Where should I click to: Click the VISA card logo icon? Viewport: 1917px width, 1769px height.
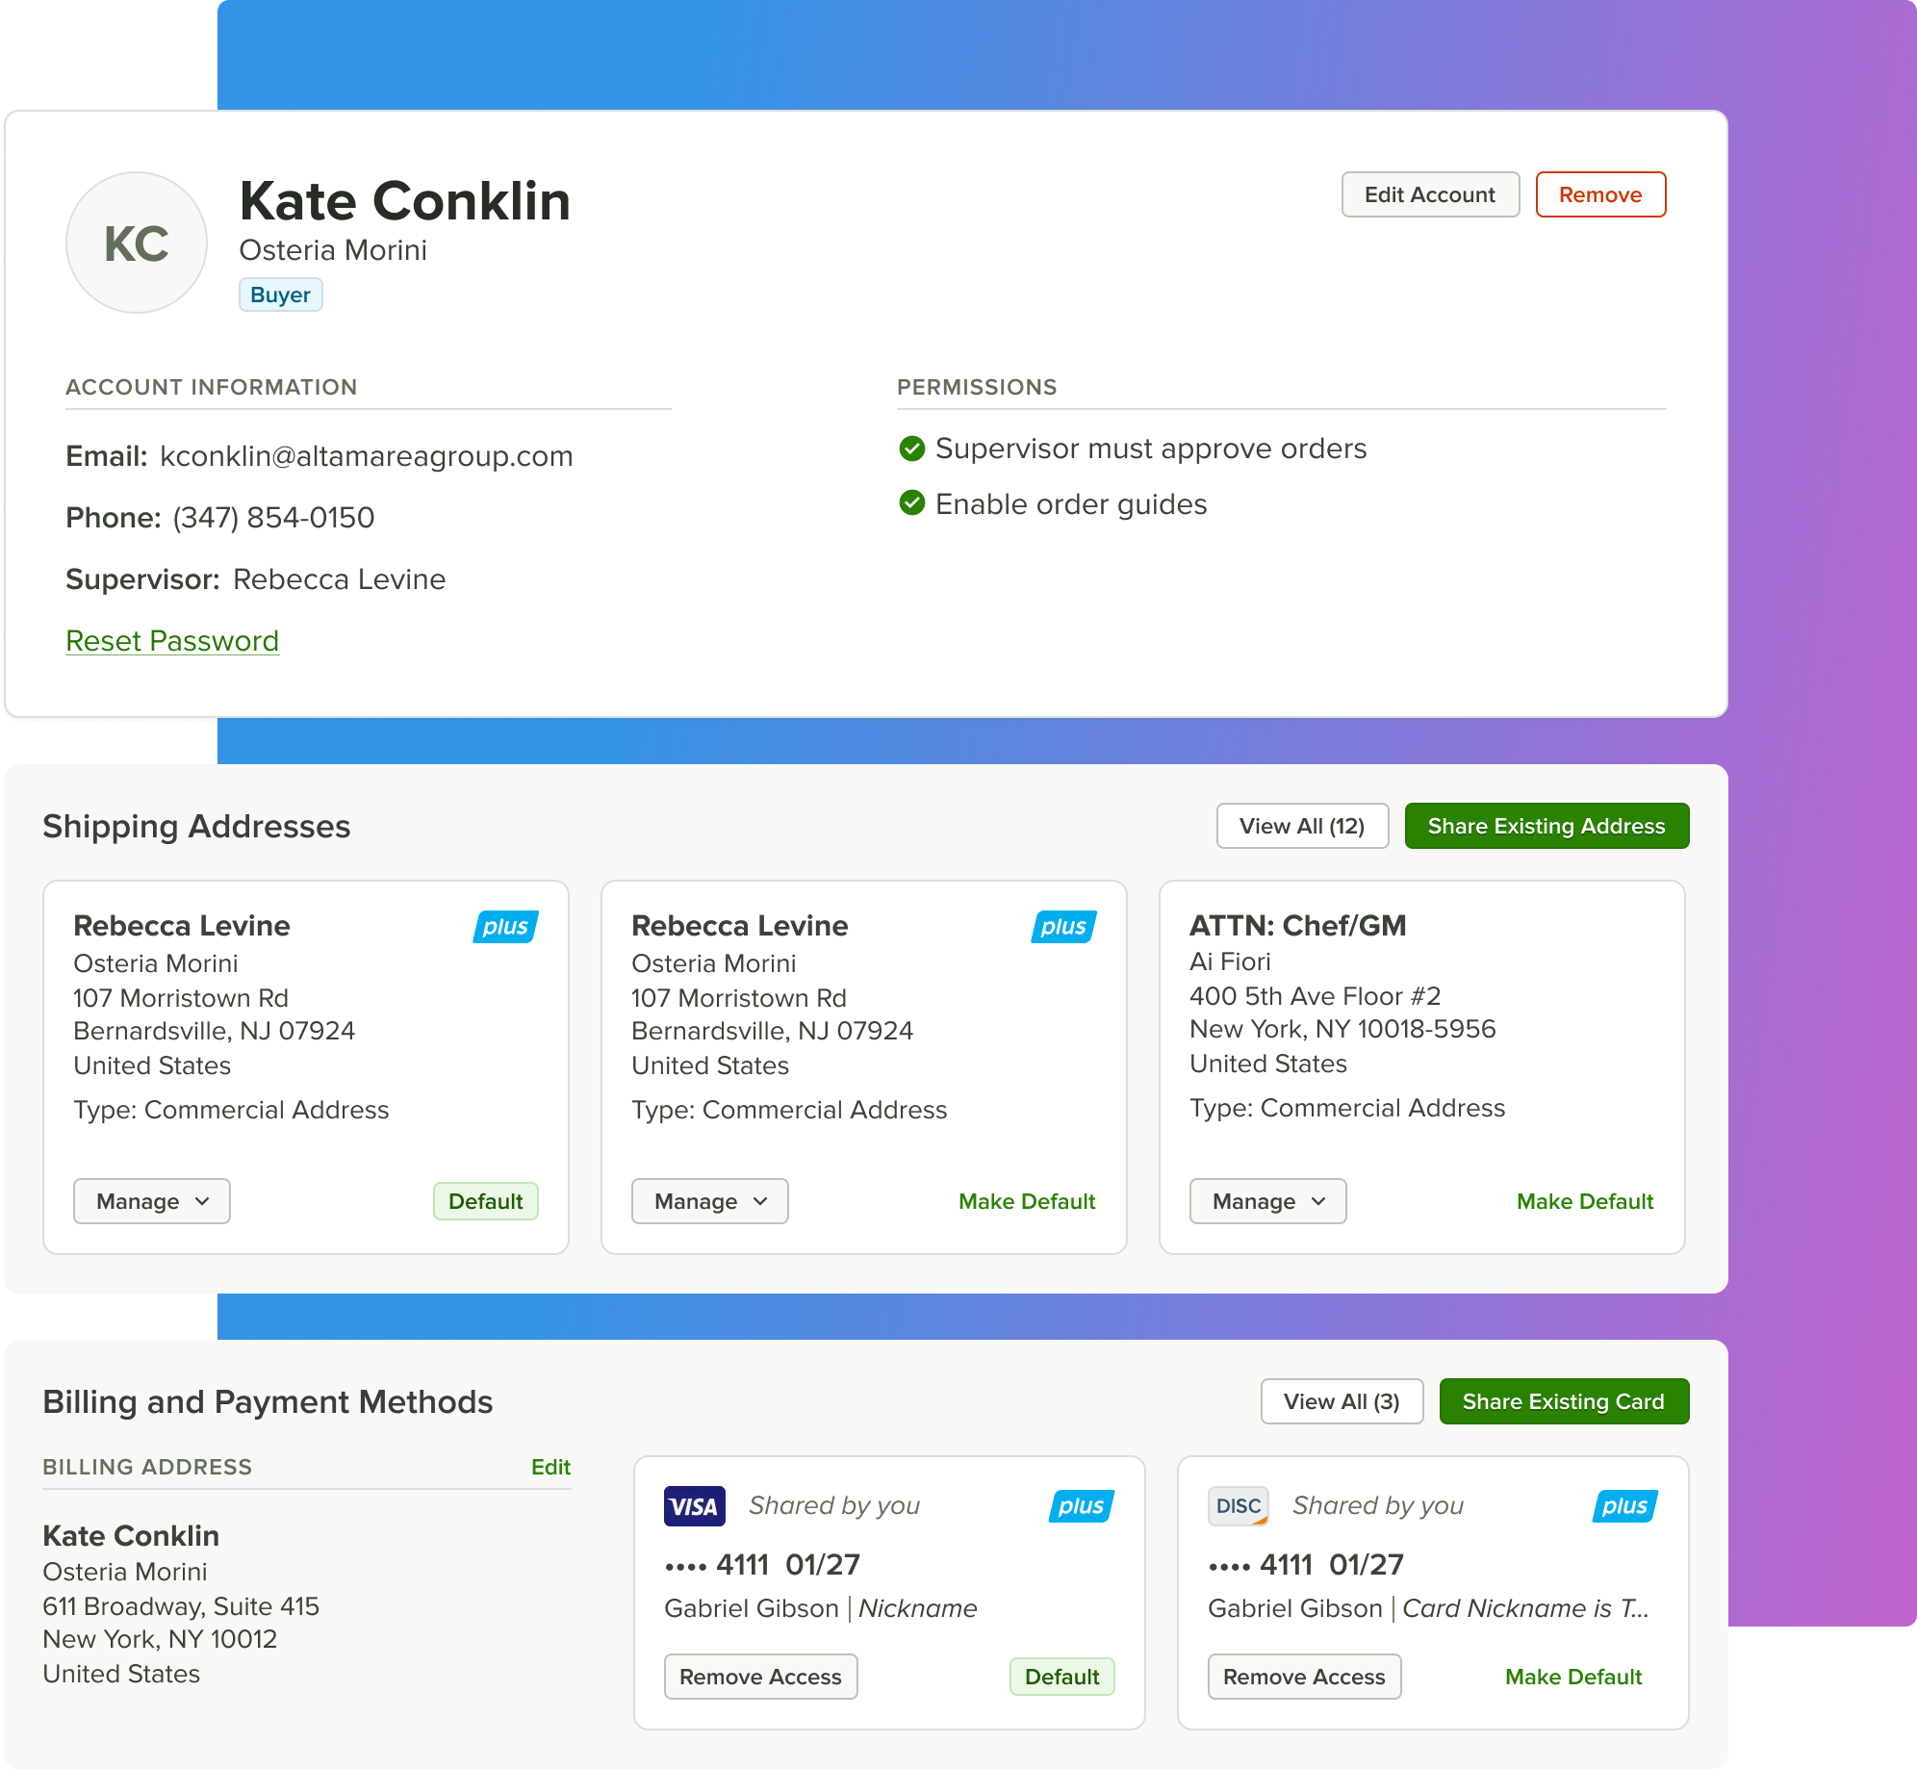tap(694, 1506)
